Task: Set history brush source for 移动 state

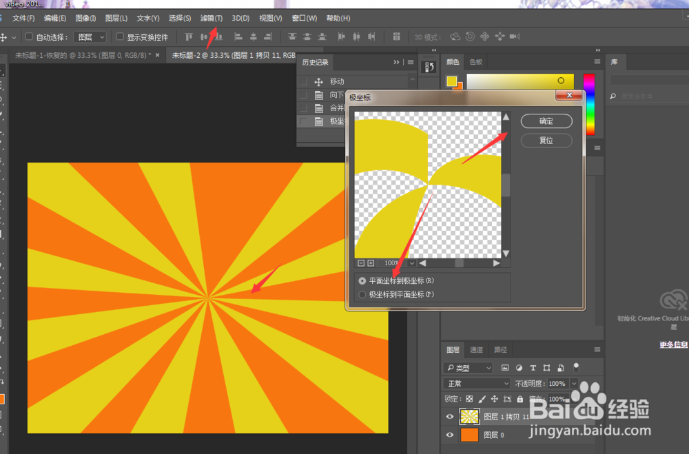Action: coord(303,82)
